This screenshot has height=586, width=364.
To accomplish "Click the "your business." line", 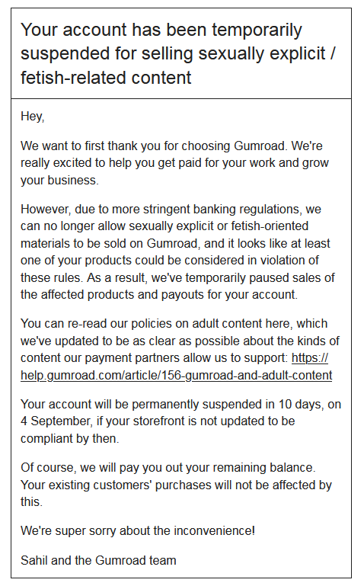I will (59, 180).
